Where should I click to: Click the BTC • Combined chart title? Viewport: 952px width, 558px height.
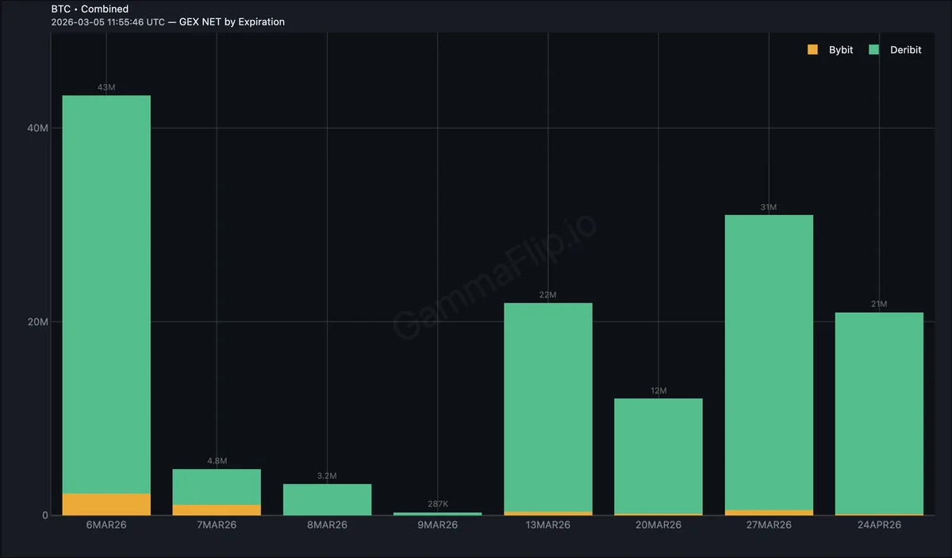coord(90,9)
